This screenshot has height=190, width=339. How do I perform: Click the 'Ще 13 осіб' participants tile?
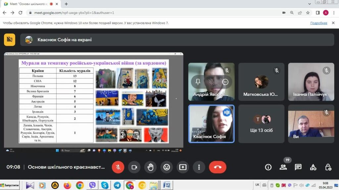261,124
